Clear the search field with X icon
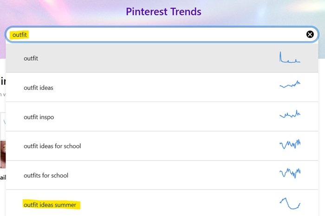Image resolution: width=325 pixels, height=216 pixels. [310, 34]
